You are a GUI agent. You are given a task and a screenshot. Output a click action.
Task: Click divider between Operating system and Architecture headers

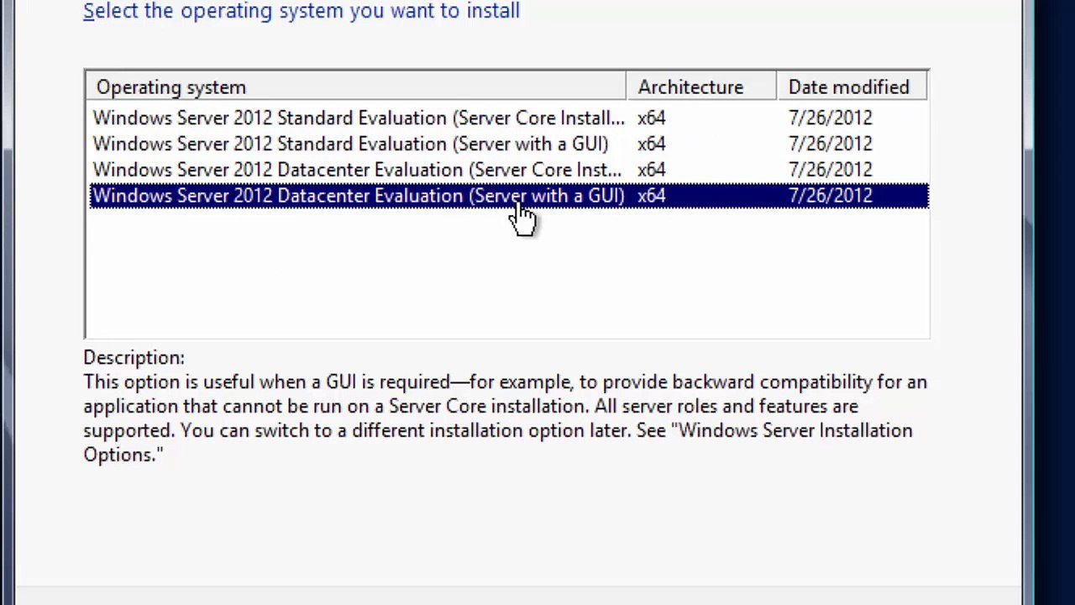(x=626, y=87)
